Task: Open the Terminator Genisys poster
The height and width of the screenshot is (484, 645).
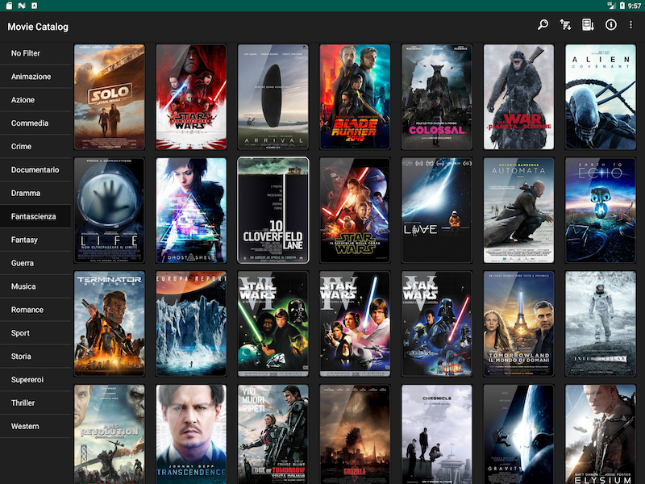Action: (x=110, y=323)
